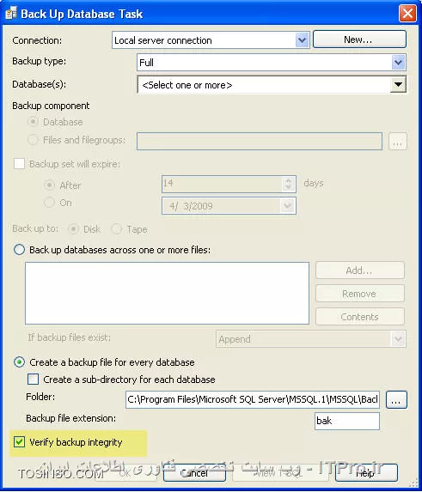The image size is (422, 492).
Task: Click the backup files list box
Action: tap(167, 293)
